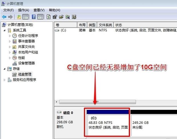This screenshot has height=139, width=177.
Task: Open the Help question-mark toolbar icon
Action: (34, 17)
